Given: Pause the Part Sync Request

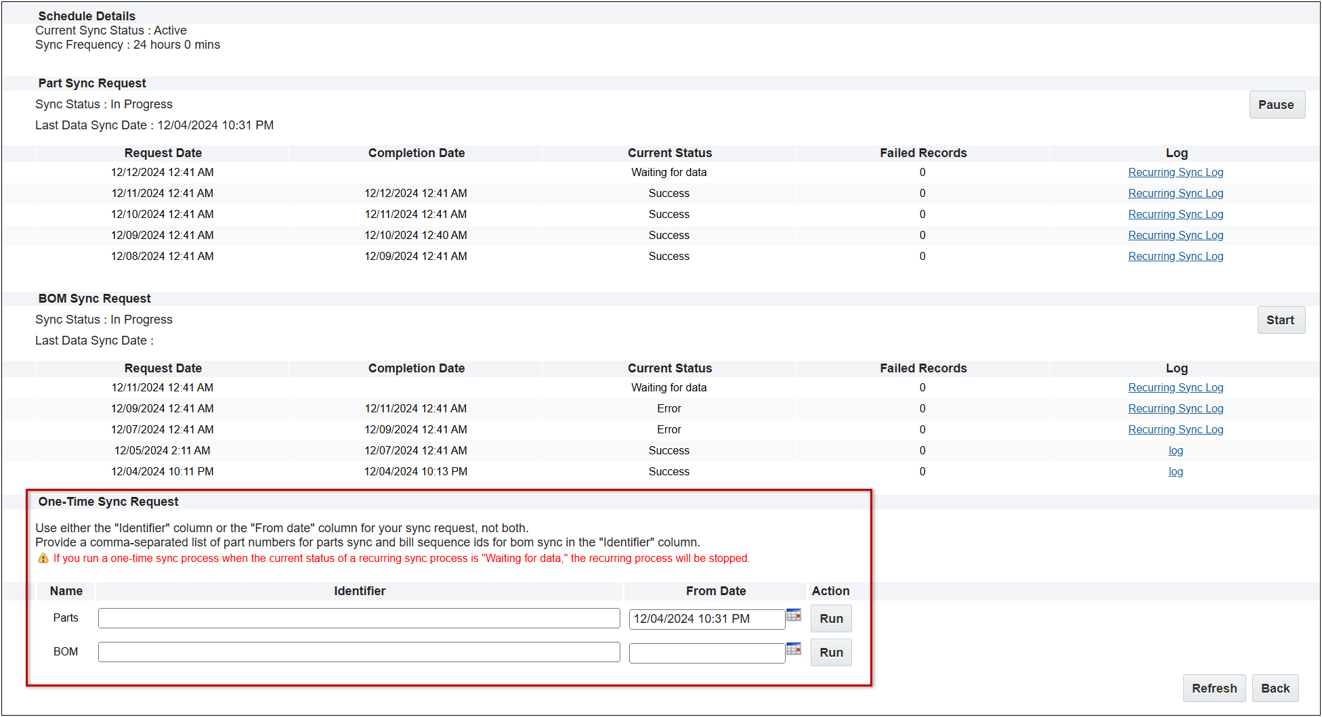Looking at the screenshot, I should tap(1276, 105).
